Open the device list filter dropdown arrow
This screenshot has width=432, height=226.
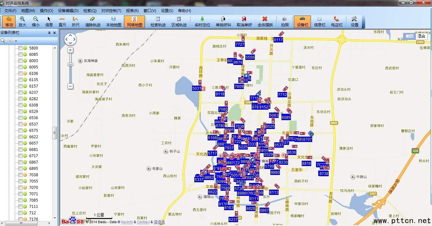click(16, 41)
